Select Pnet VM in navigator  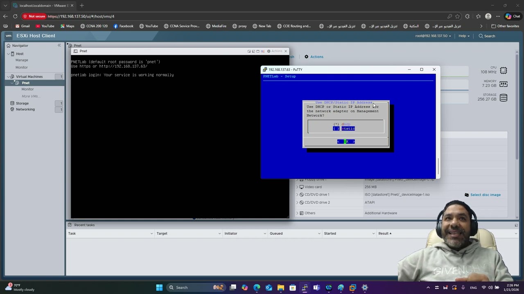pos(25,83)
